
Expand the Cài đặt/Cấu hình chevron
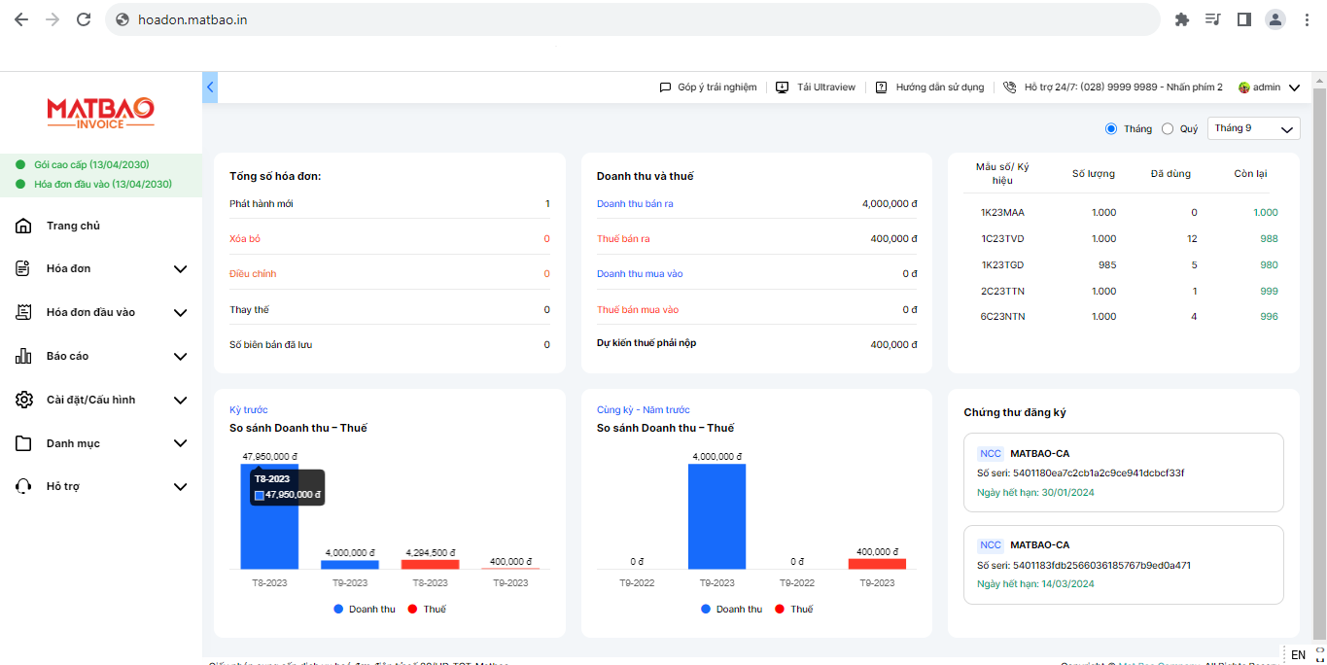pyautogui.click(x=180, y=401)
